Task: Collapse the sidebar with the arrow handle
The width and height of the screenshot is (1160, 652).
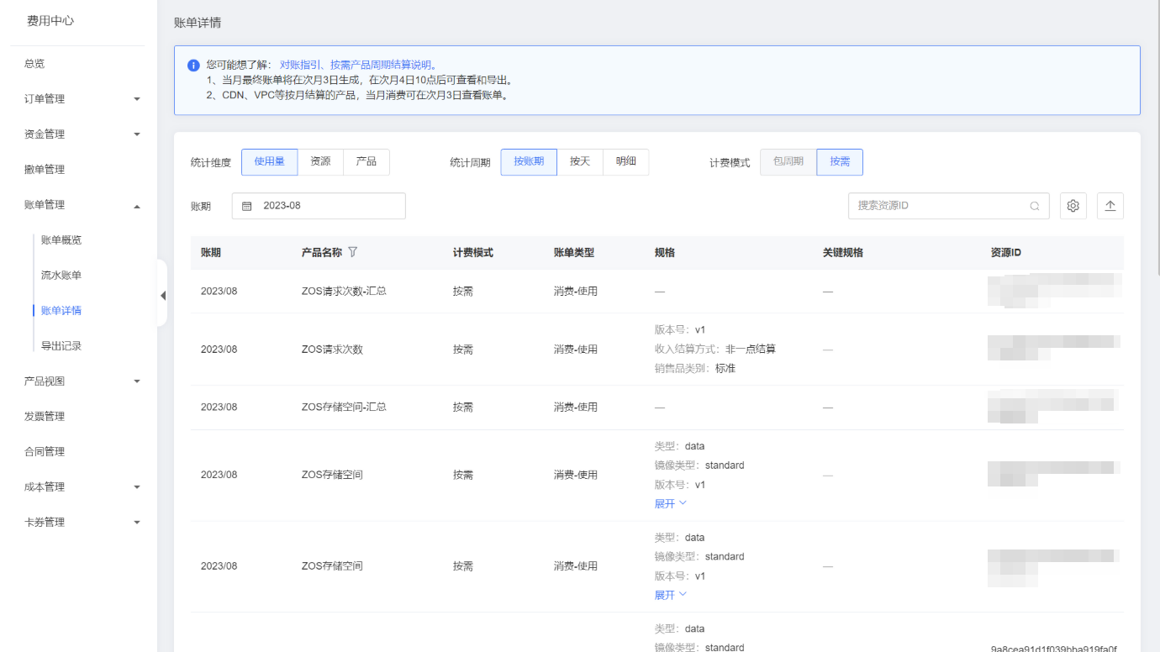Action: click(x=162, y=295)
